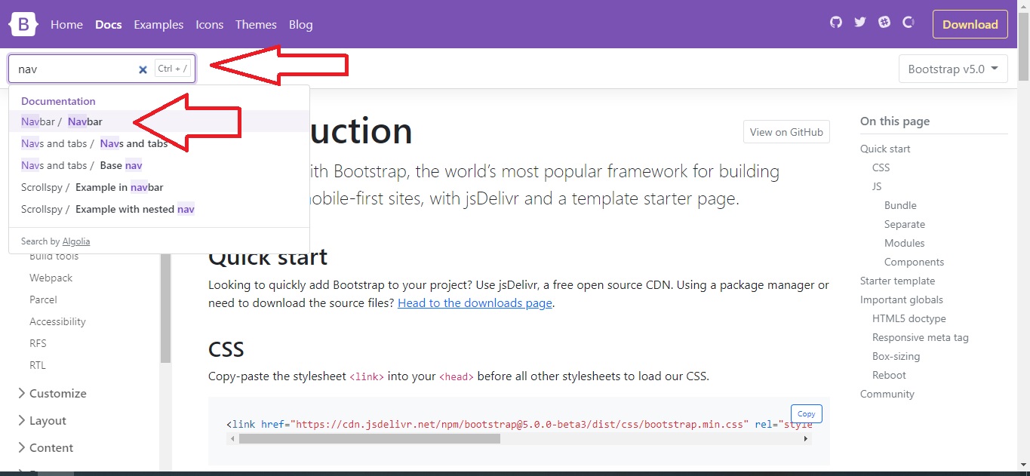The image size is (1030, 476).
Task: Open the GitHub icon link
Action: point(835,23)
